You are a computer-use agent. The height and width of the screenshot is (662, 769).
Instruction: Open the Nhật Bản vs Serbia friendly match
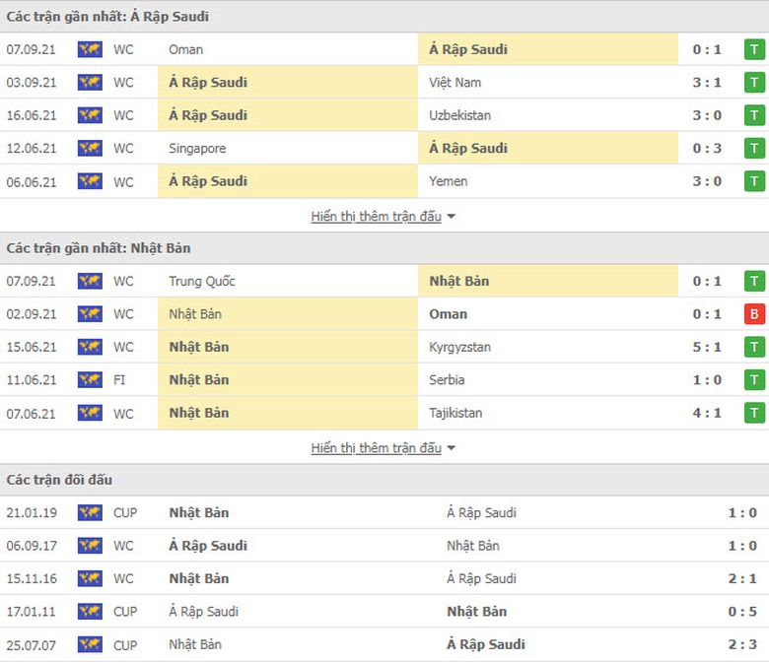point(384,379)
